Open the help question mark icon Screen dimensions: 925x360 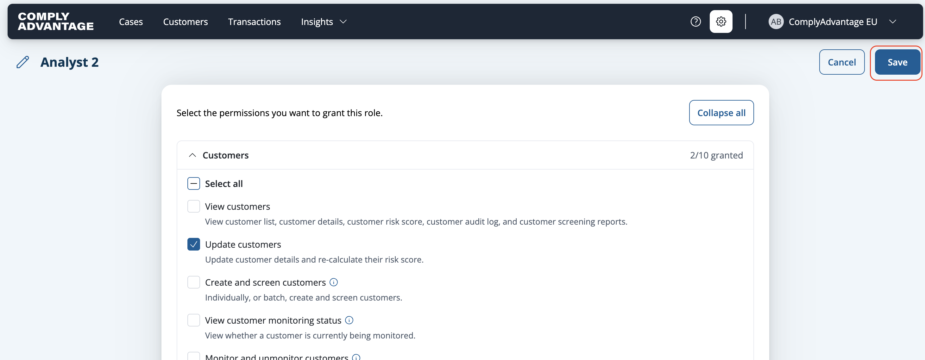695,22
